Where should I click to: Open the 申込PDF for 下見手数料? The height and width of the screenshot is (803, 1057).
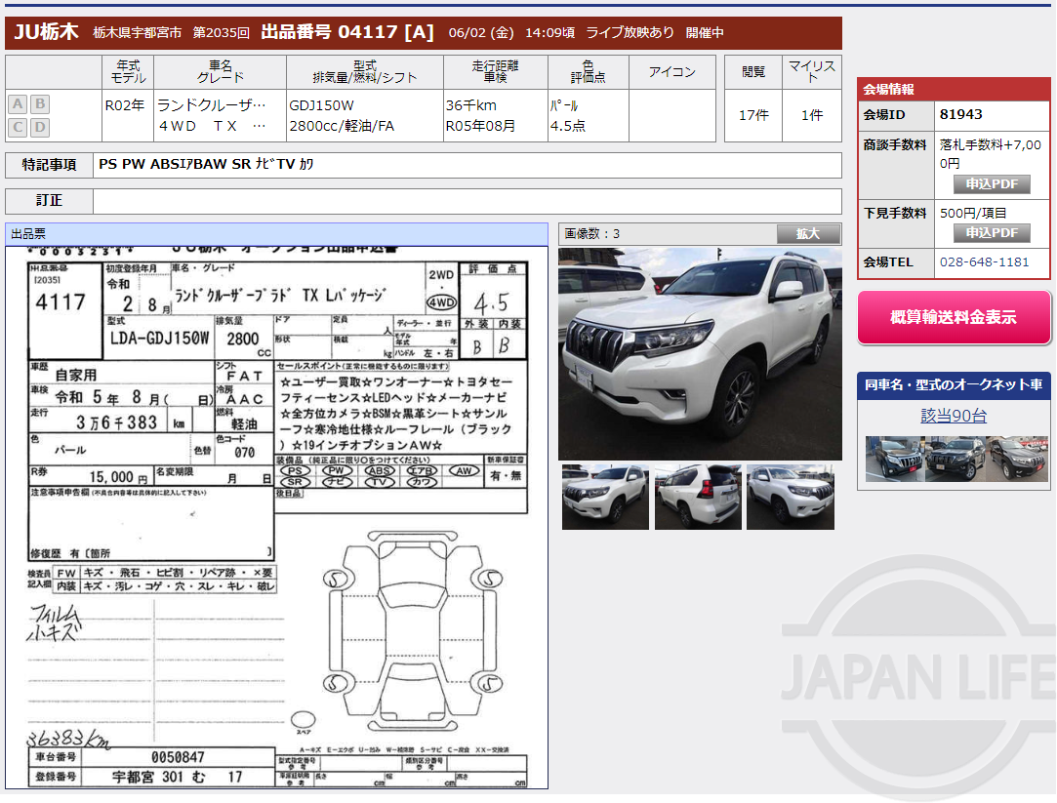992,233
